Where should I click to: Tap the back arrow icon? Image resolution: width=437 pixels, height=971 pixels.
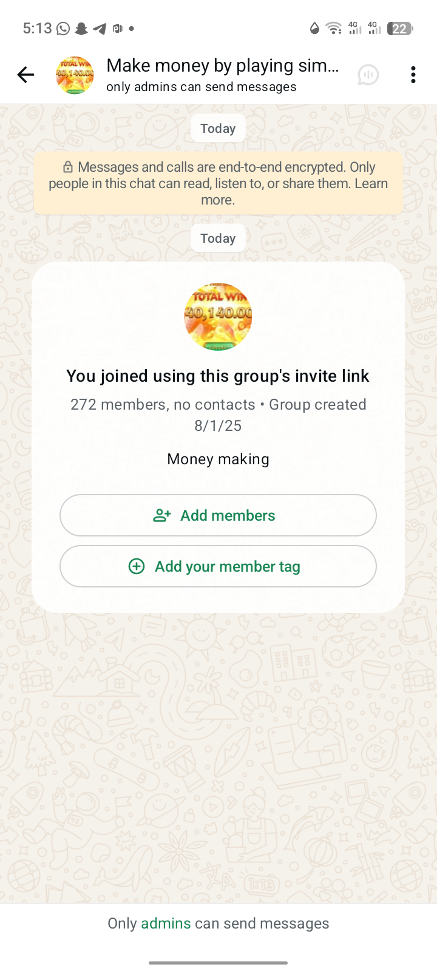[x=25, y=75]
